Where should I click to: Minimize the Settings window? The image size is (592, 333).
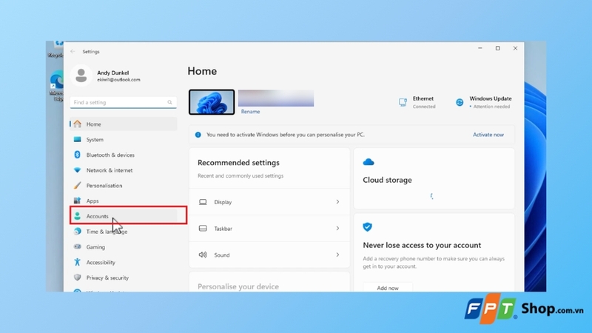click(x=480, y=48)
